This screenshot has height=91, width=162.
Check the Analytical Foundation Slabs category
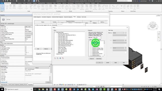(91, 48)
